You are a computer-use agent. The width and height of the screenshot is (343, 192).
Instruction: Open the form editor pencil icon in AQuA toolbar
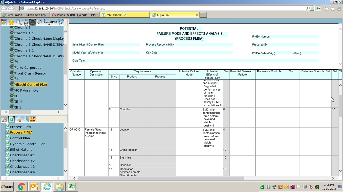click(x=4, y=22)
